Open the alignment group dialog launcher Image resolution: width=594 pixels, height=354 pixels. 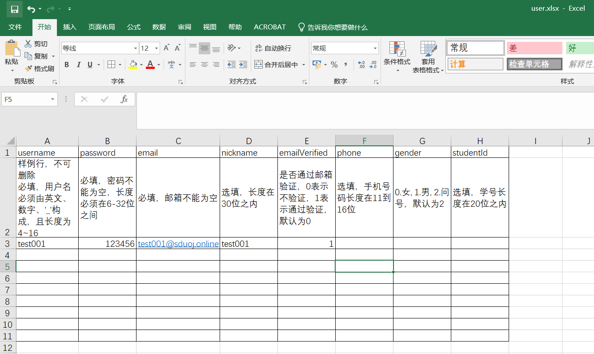click(x=305, y=82)
